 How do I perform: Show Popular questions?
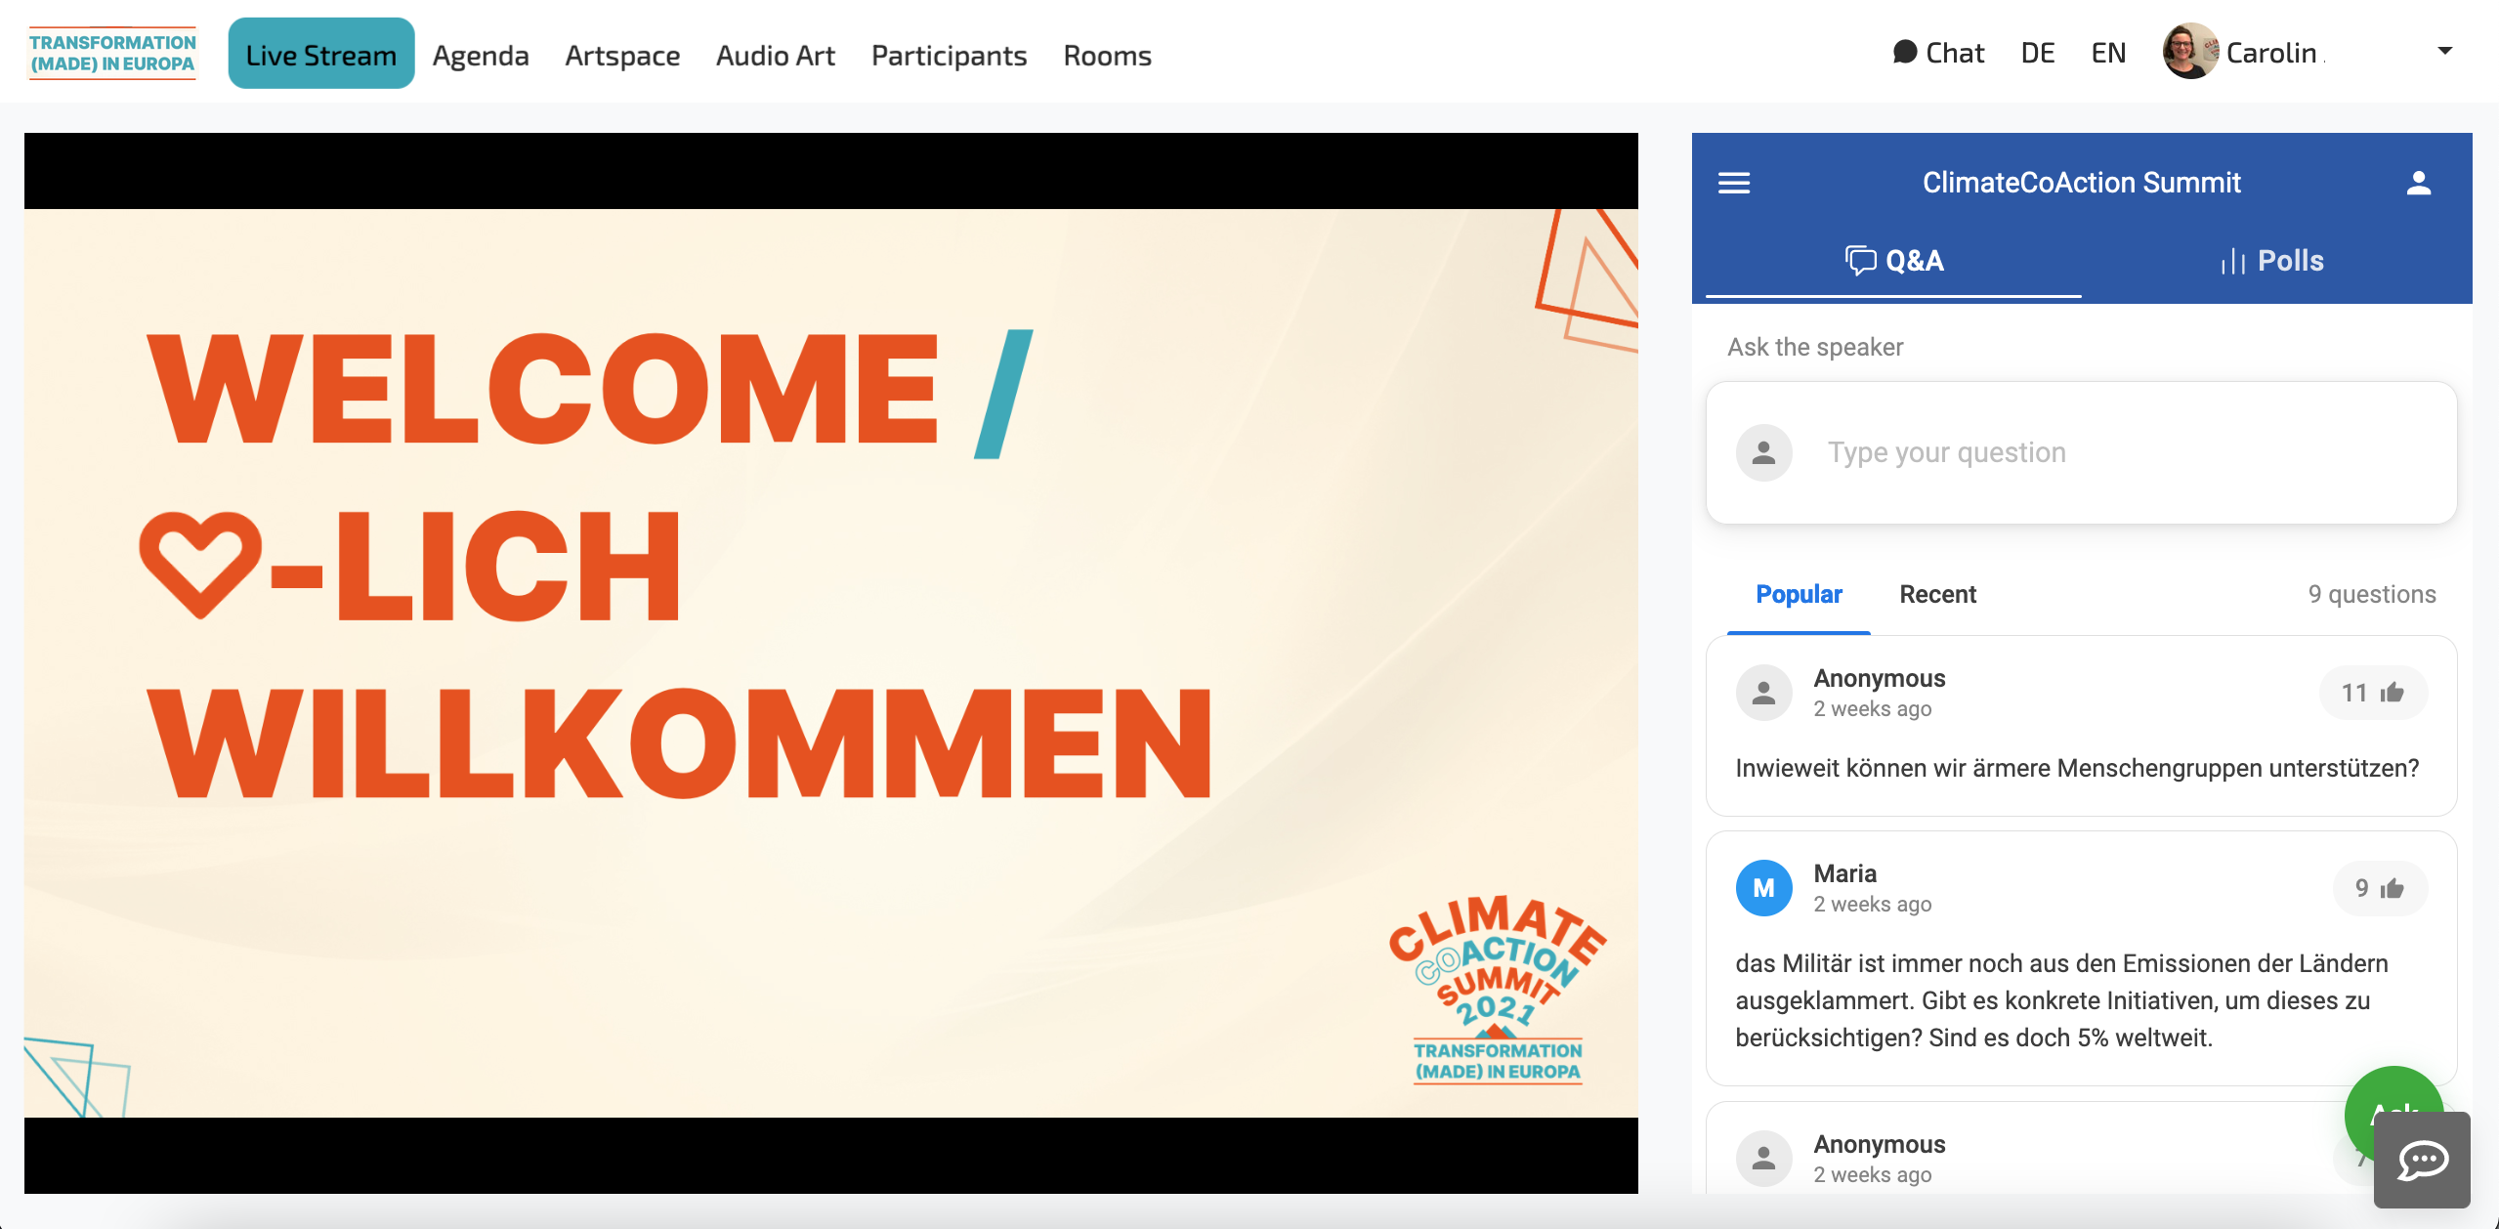1799,594
